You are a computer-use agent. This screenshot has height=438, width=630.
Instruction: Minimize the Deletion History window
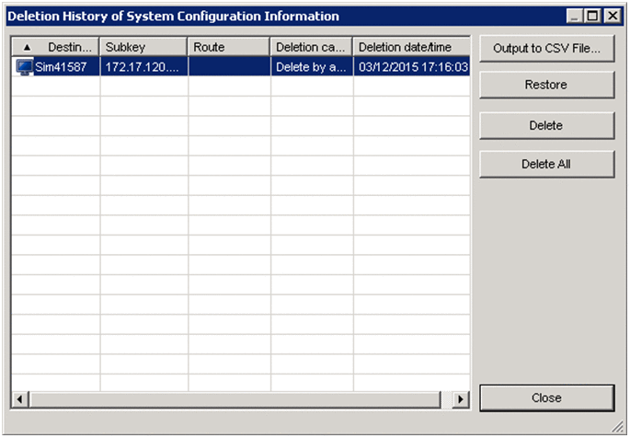(x=575, y=17)
